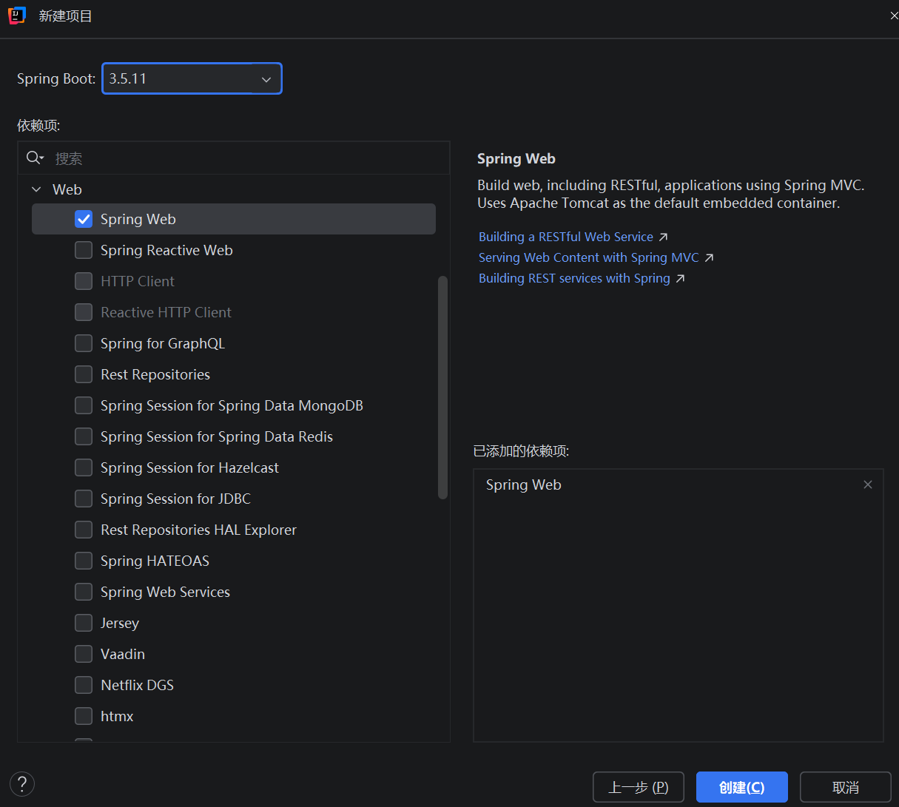Image resolution: width=899 pixels, height=807 pixels.
Task: Tick the Spring HATEOAS checkbox
Action: 84,561
